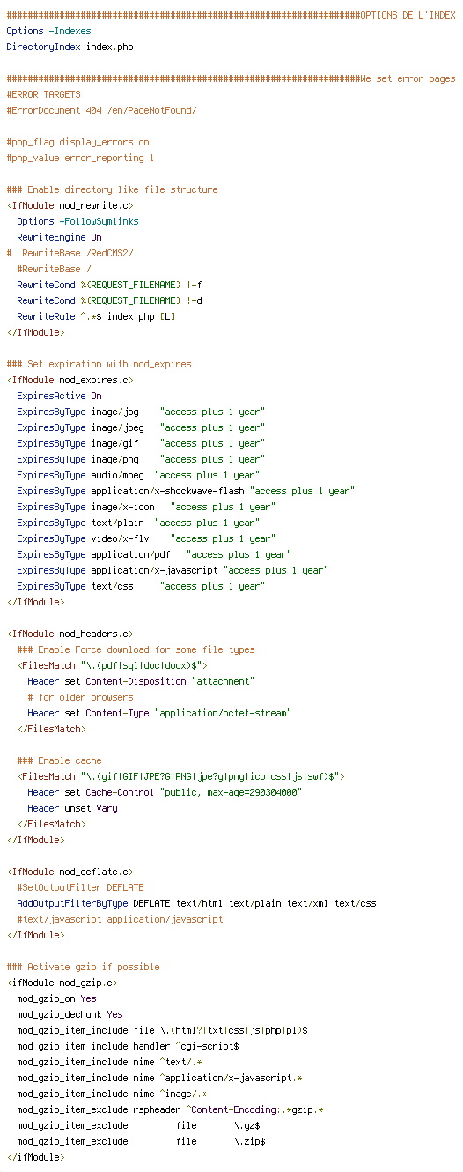
Task: Click '#php_flag display_errors on' line
Action: click(x=77, y=142)
